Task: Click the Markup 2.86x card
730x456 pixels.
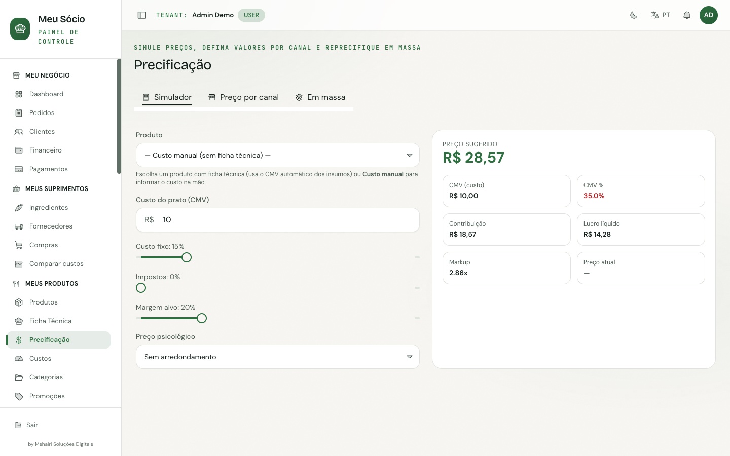Action: click(506, 268)
